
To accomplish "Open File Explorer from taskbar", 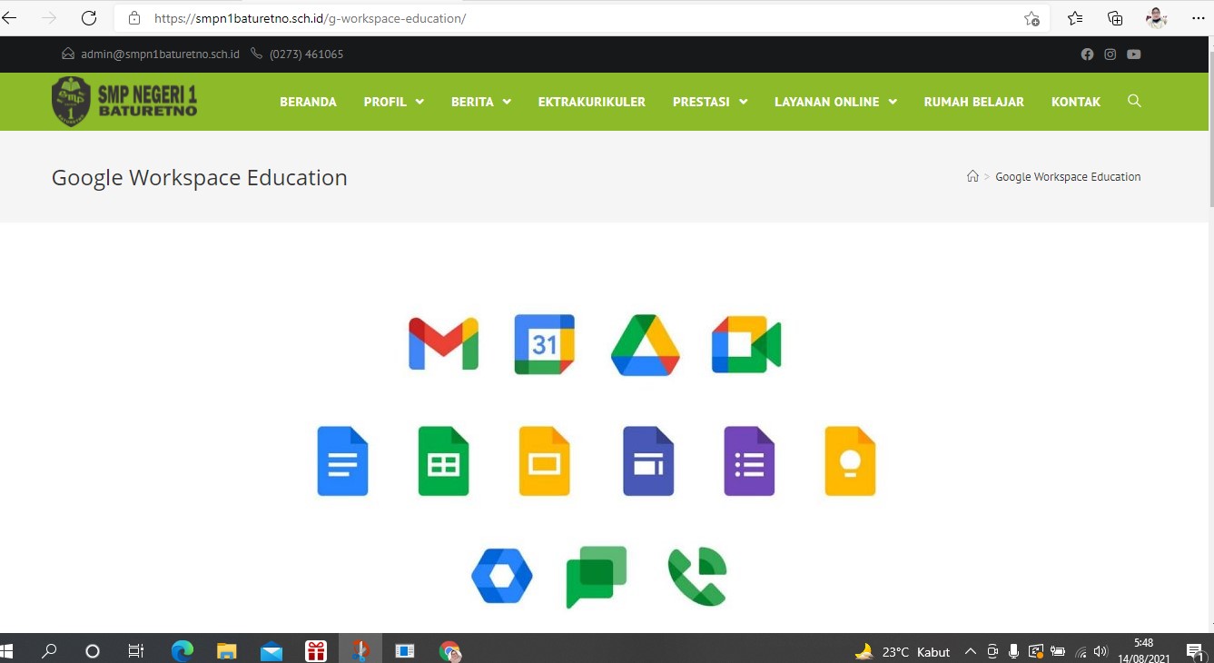I will [227, 650].
